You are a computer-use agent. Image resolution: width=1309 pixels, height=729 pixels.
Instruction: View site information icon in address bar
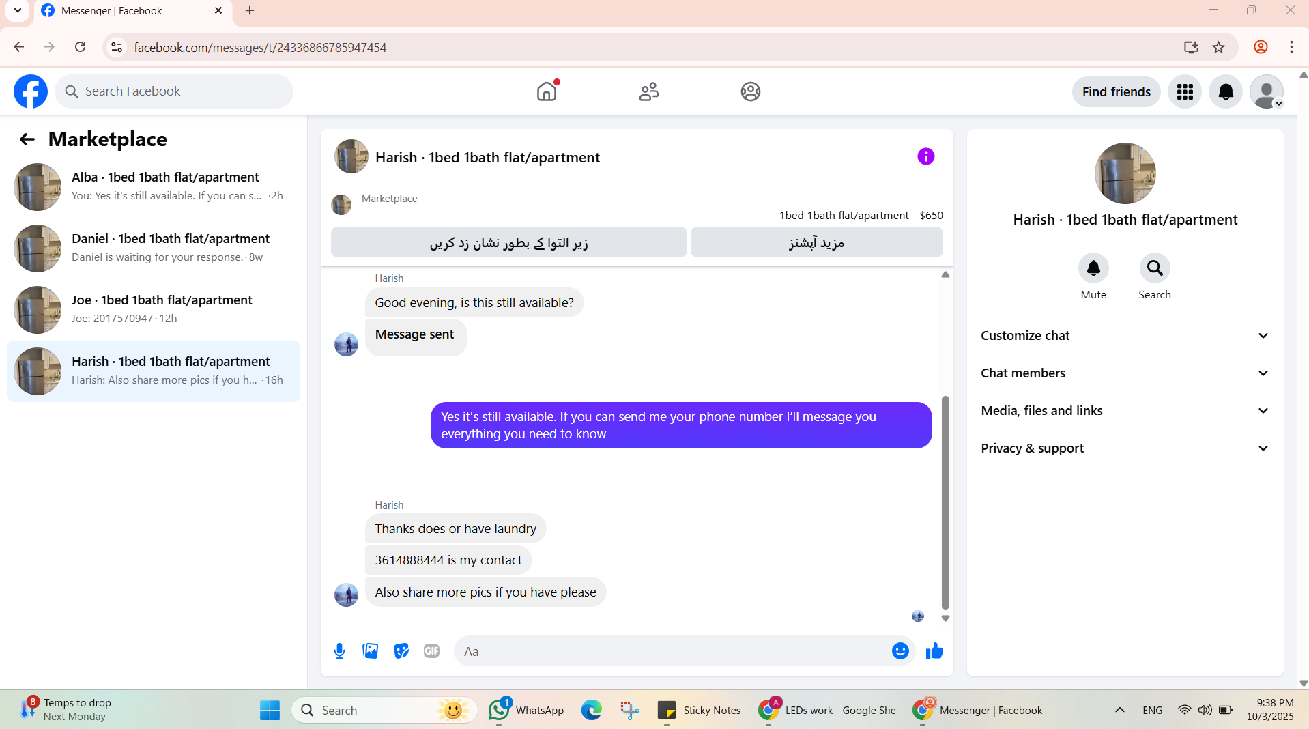point(117,47)
